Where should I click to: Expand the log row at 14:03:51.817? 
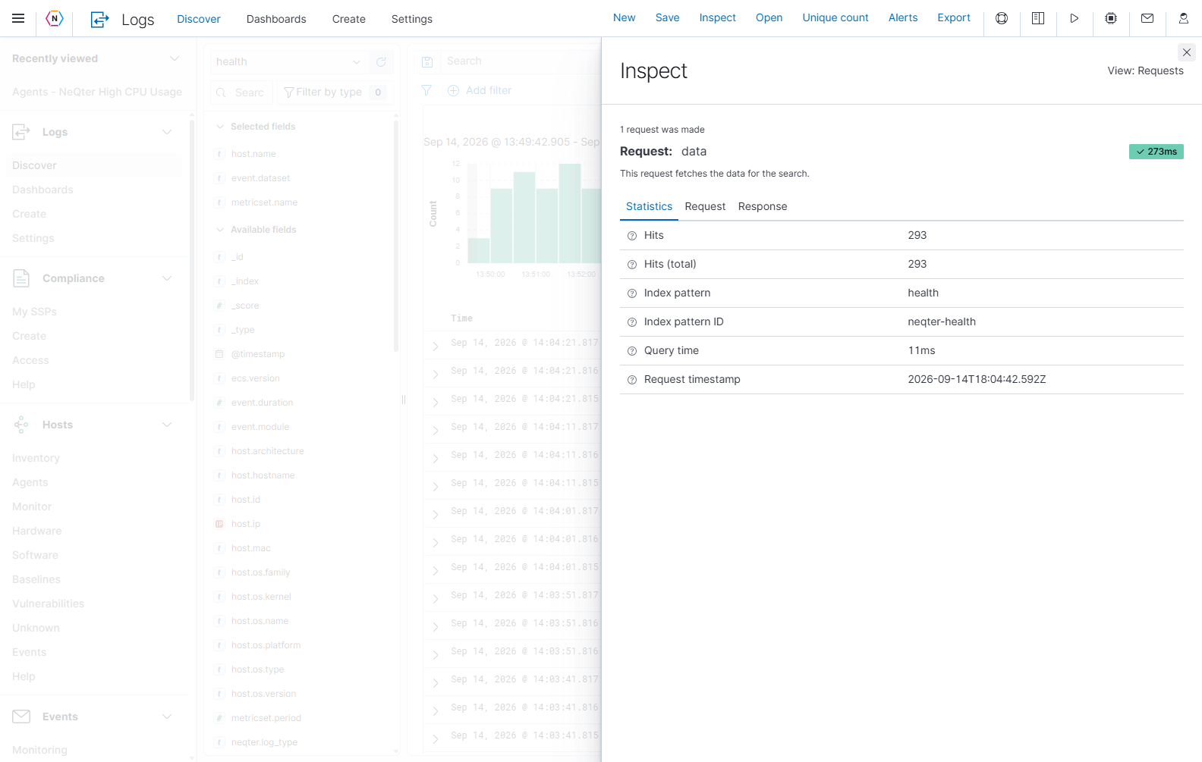coord(436,598)
